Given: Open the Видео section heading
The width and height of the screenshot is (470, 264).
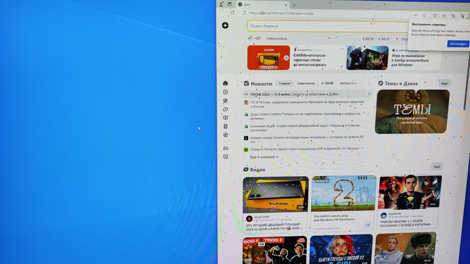Looking at the screenshot, I should tap(254, 169).
